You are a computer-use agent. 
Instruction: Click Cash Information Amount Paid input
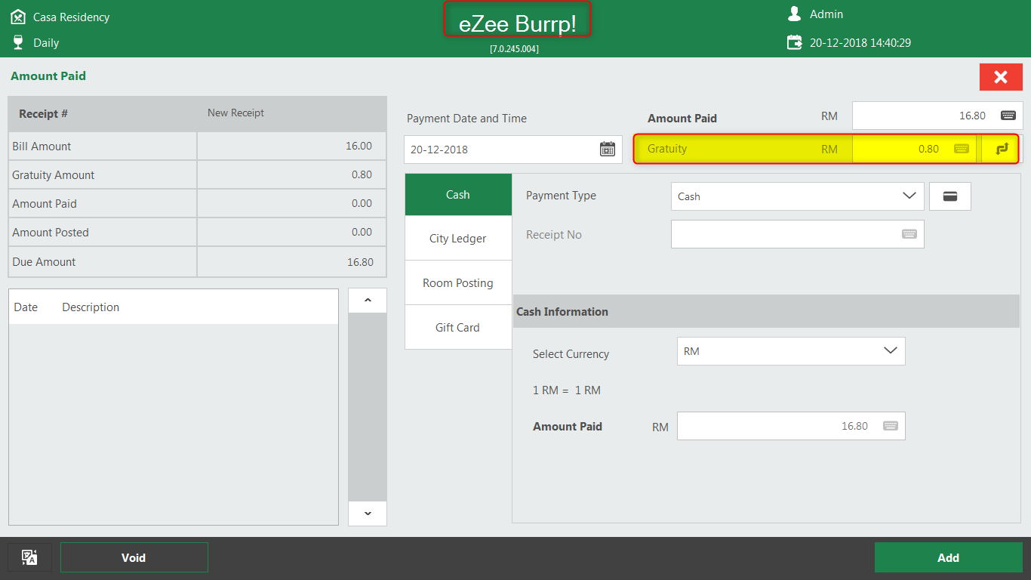tap(791, 426)
